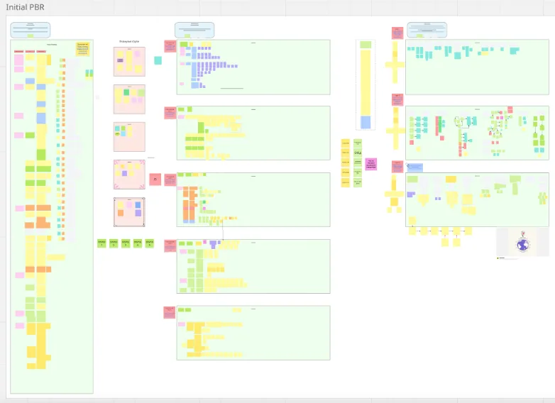Select the green block at the top of the dashed frame

[366, 45]
